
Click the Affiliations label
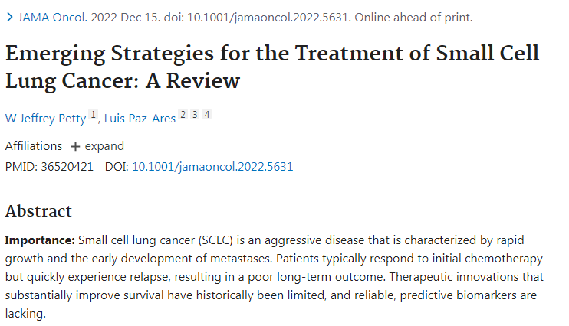click(x=34, y=146)
